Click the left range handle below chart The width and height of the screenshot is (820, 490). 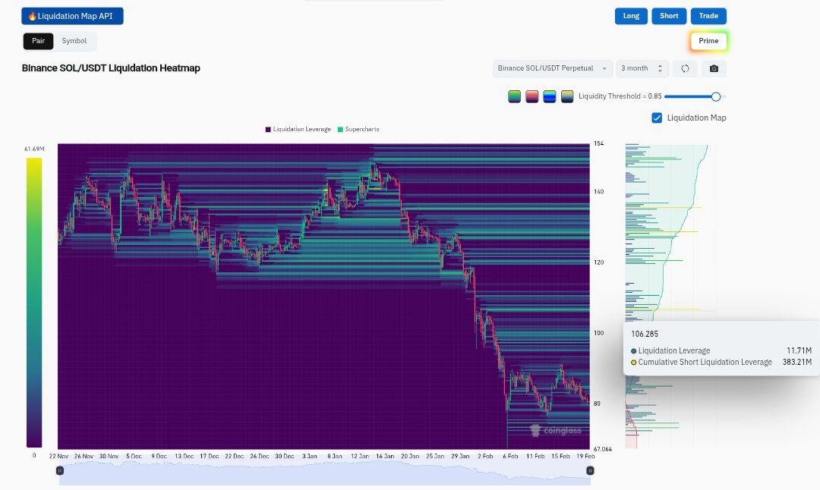point(60,470)
